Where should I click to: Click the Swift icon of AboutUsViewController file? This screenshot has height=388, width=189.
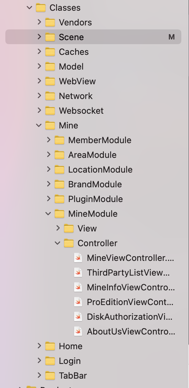(x=78, y=331)
